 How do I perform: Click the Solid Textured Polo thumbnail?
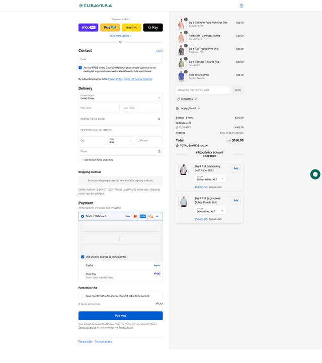(x=181, y=76)
